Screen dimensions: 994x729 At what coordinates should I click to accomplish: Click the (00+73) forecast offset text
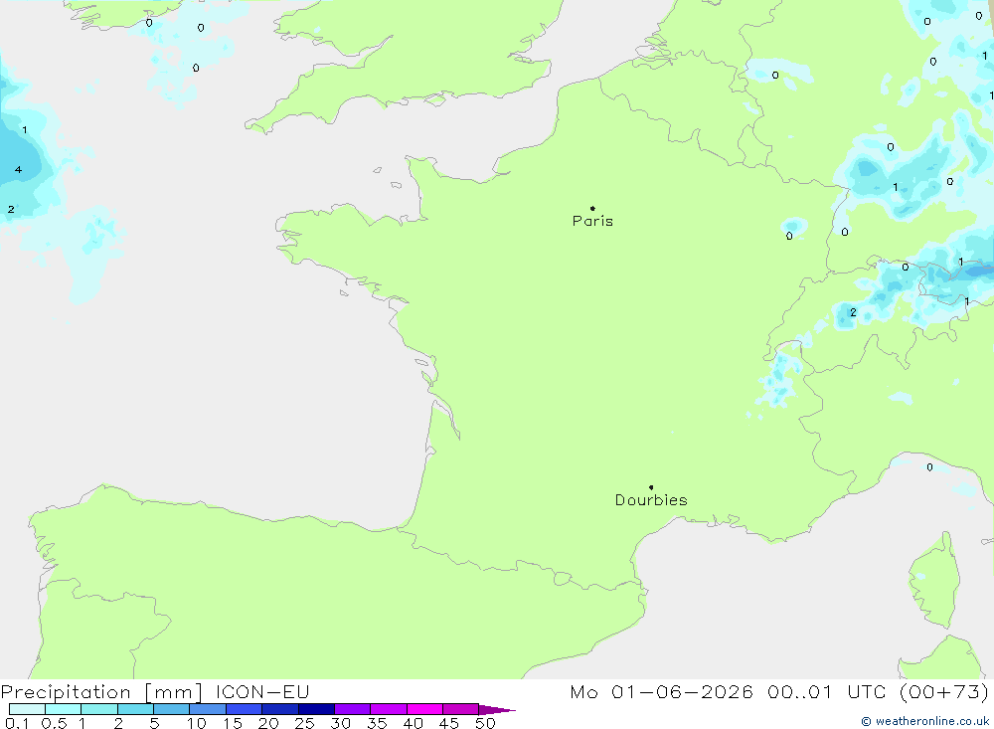click(944, 691)
